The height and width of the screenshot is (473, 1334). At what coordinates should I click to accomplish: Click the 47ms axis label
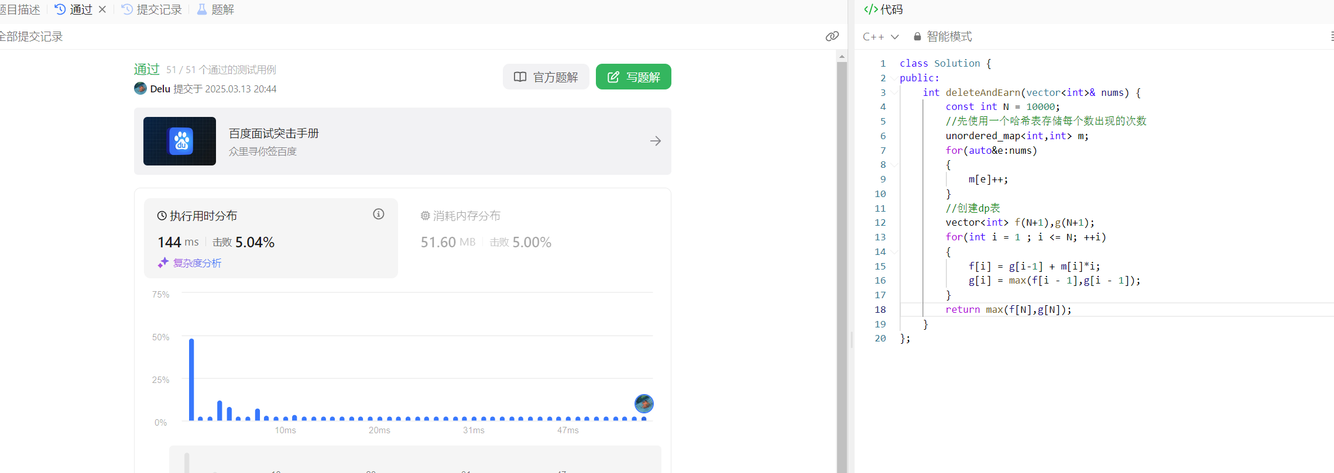[x=568, y=430]
